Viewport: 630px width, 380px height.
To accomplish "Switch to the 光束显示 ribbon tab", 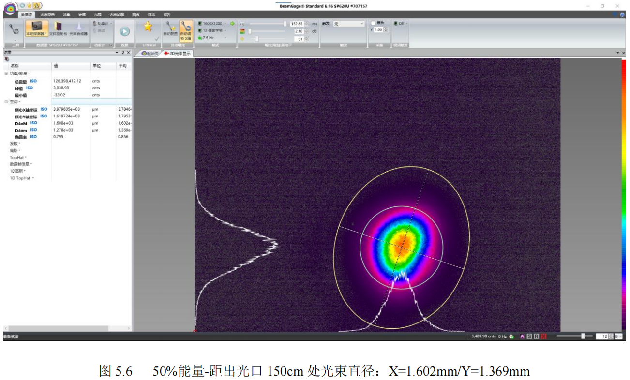I will [47, 15].
